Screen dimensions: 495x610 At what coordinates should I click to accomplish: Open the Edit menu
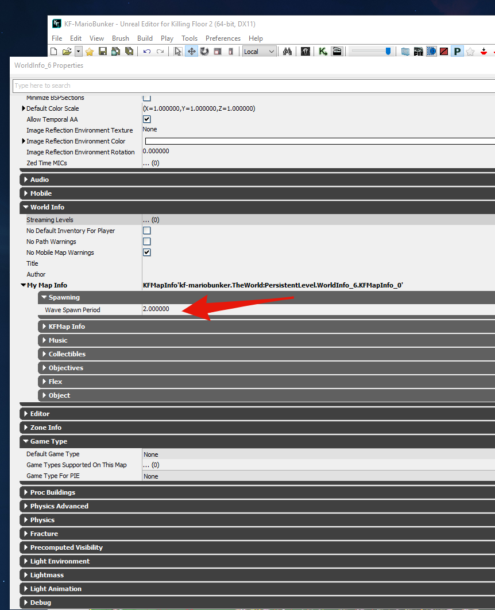coord(75,38)
